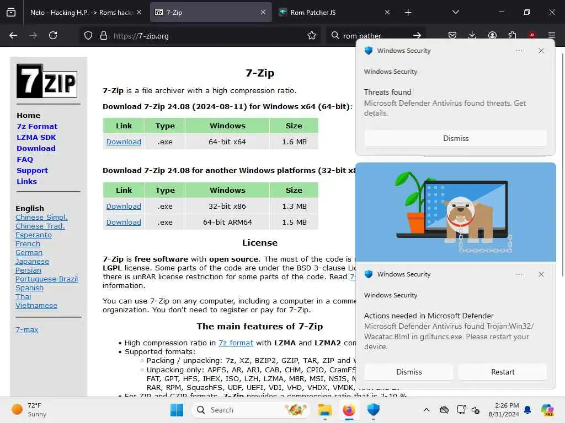Image resolution: width=565 pixels, height=423 pixels.
Task: Open the Pocket save icon
Action: pos(452,35)
